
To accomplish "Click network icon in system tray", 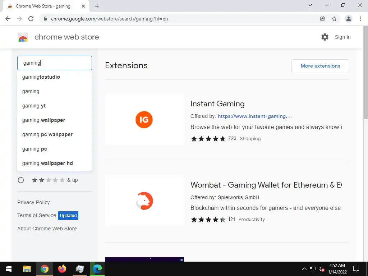I will [x=313, y=269].
